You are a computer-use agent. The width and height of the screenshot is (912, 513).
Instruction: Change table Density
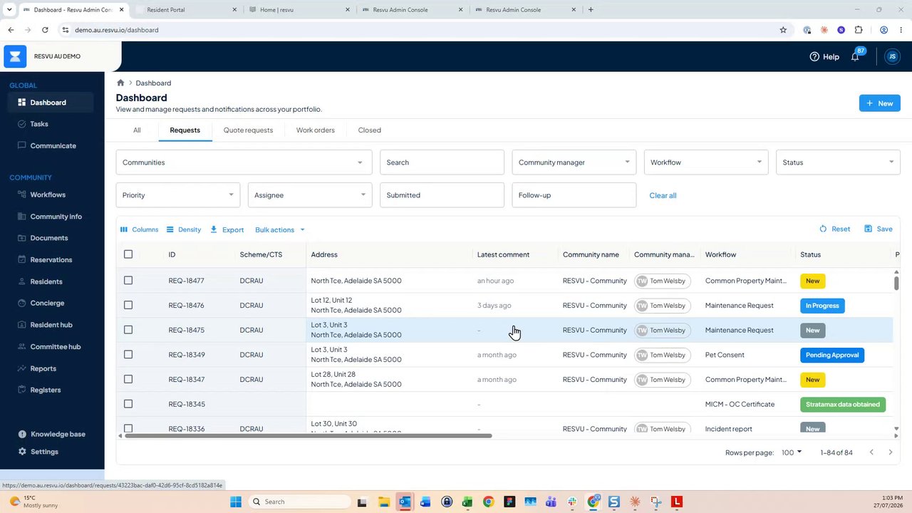click(x=183, y=229)
